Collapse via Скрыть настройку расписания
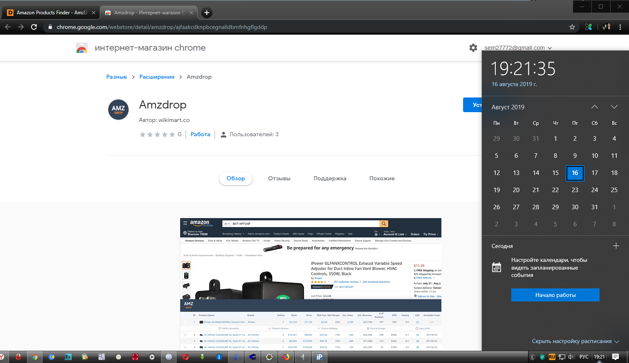The image size is (629, 363). (575, 341)
